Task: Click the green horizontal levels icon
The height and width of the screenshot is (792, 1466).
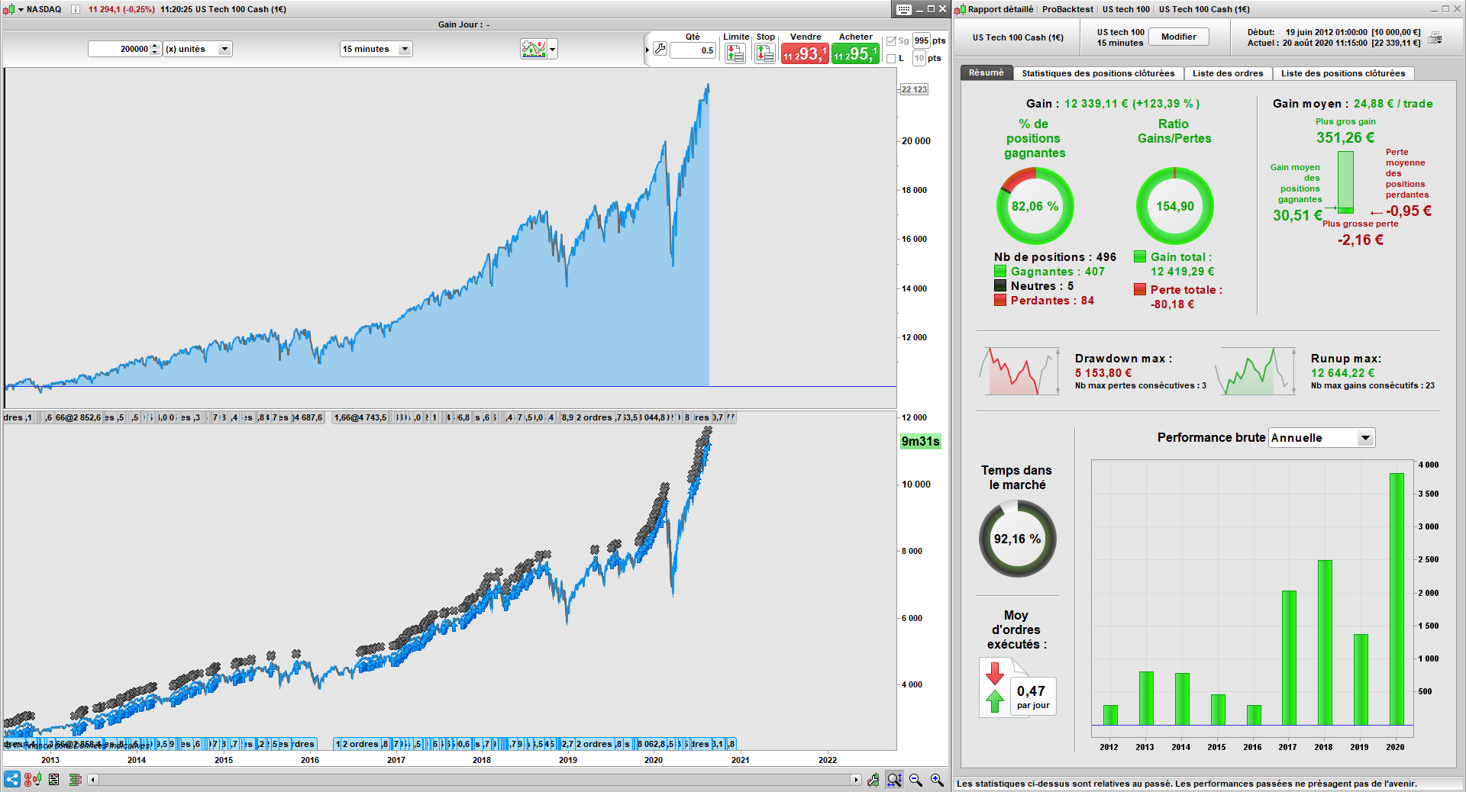Action: point(75,779)
